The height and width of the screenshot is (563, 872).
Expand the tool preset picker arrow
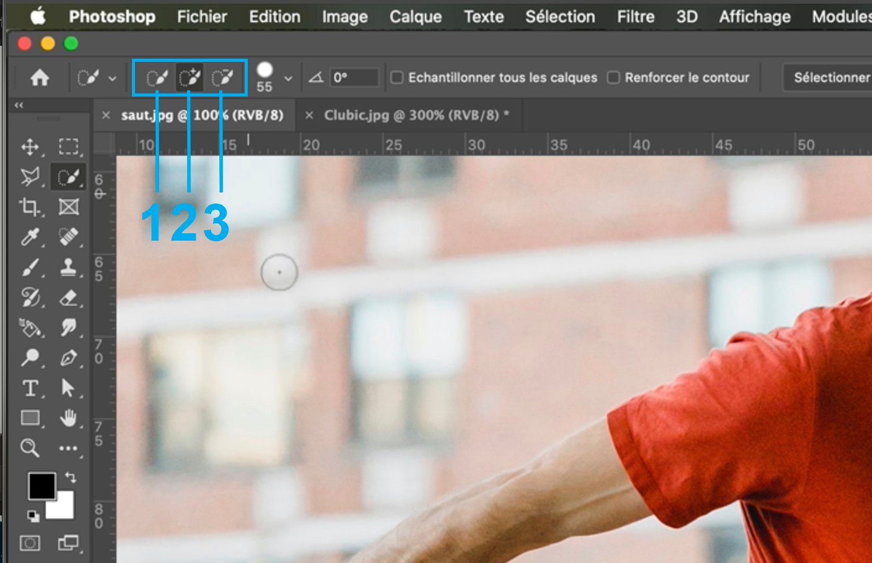tap(112, 79)
